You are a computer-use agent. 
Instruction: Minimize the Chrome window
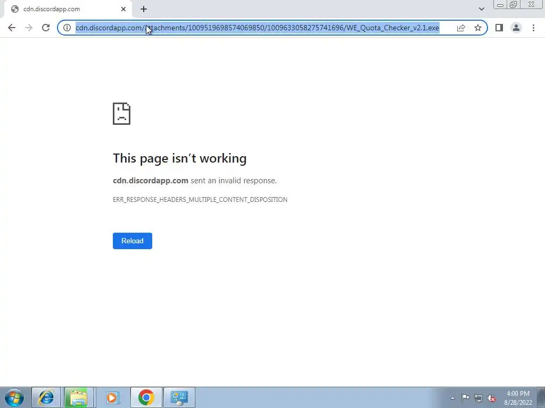500,5
